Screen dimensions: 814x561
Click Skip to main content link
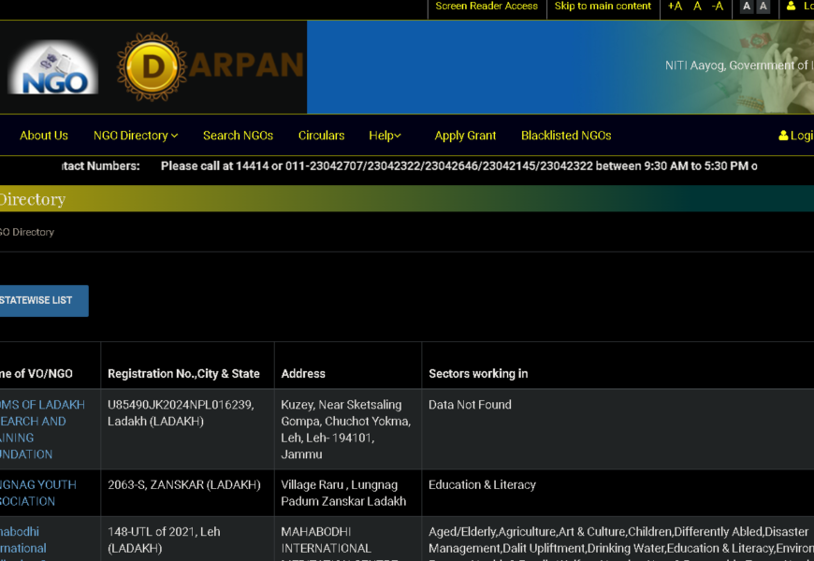click(x=603, y=7)
